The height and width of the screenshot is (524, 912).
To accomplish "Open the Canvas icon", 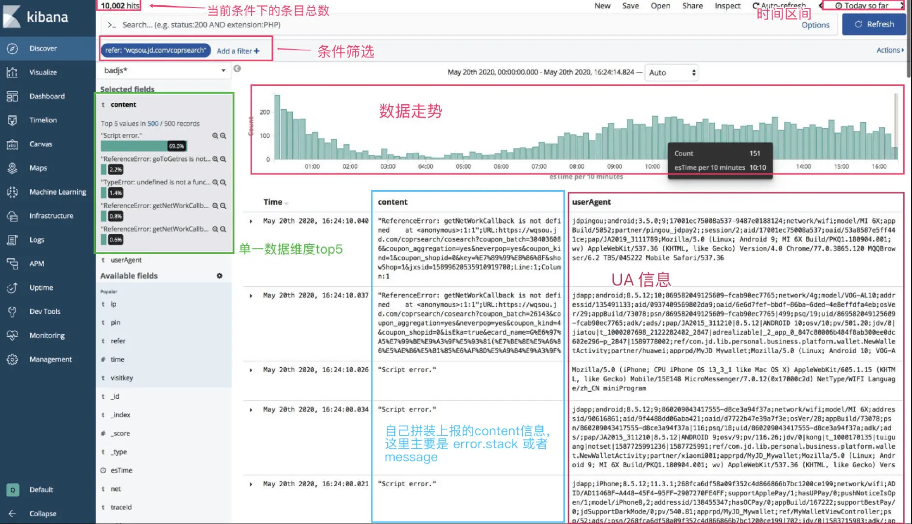I will tap(13, 144).
